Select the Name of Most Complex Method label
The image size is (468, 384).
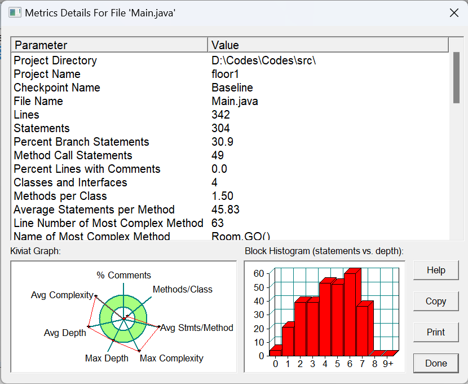[92, 235]
